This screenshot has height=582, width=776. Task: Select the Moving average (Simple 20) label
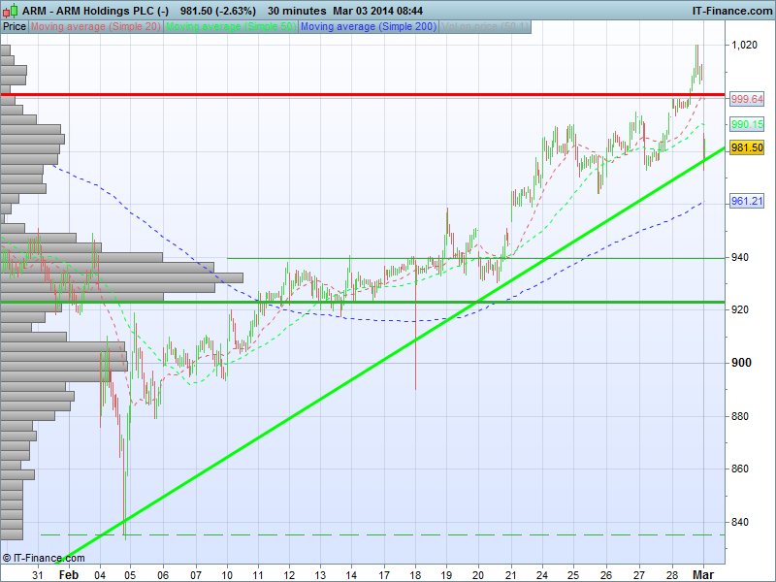point(97,27)
